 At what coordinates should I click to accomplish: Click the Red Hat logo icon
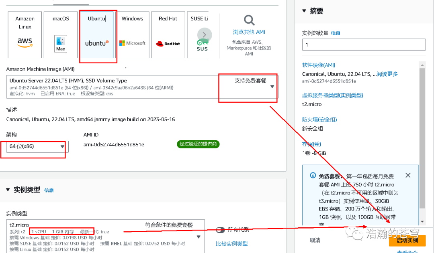168,44
